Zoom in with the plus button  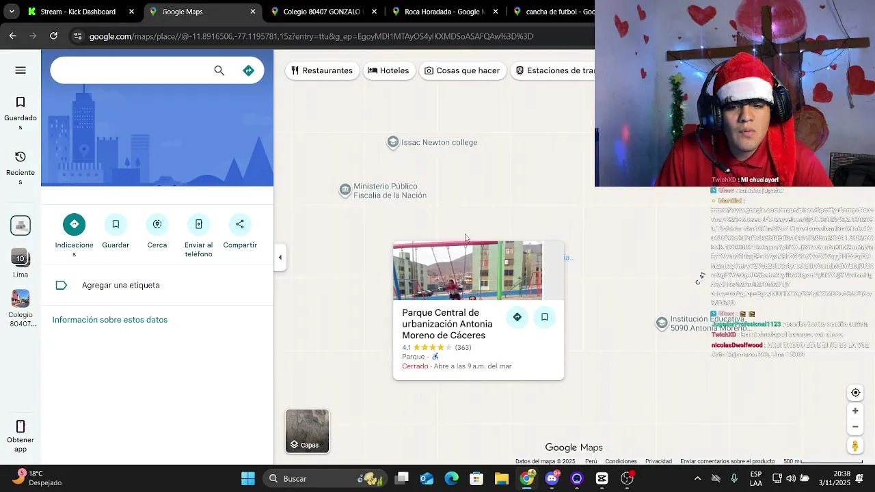pos(855,411)
